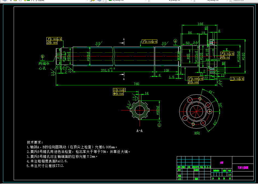Click the M8 thread callout

[206, 28]
